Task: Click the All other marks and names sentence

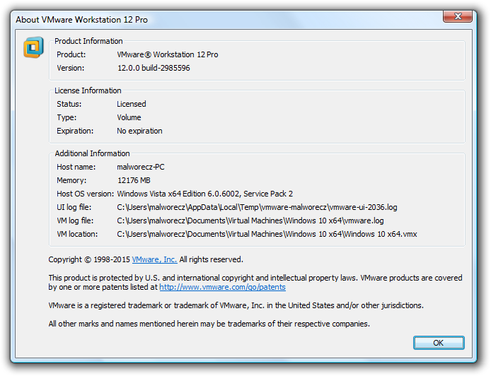Action: [209, 324]
